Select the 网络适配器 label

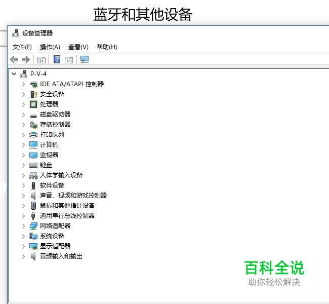pyautogui.click(x=55, y=226)
